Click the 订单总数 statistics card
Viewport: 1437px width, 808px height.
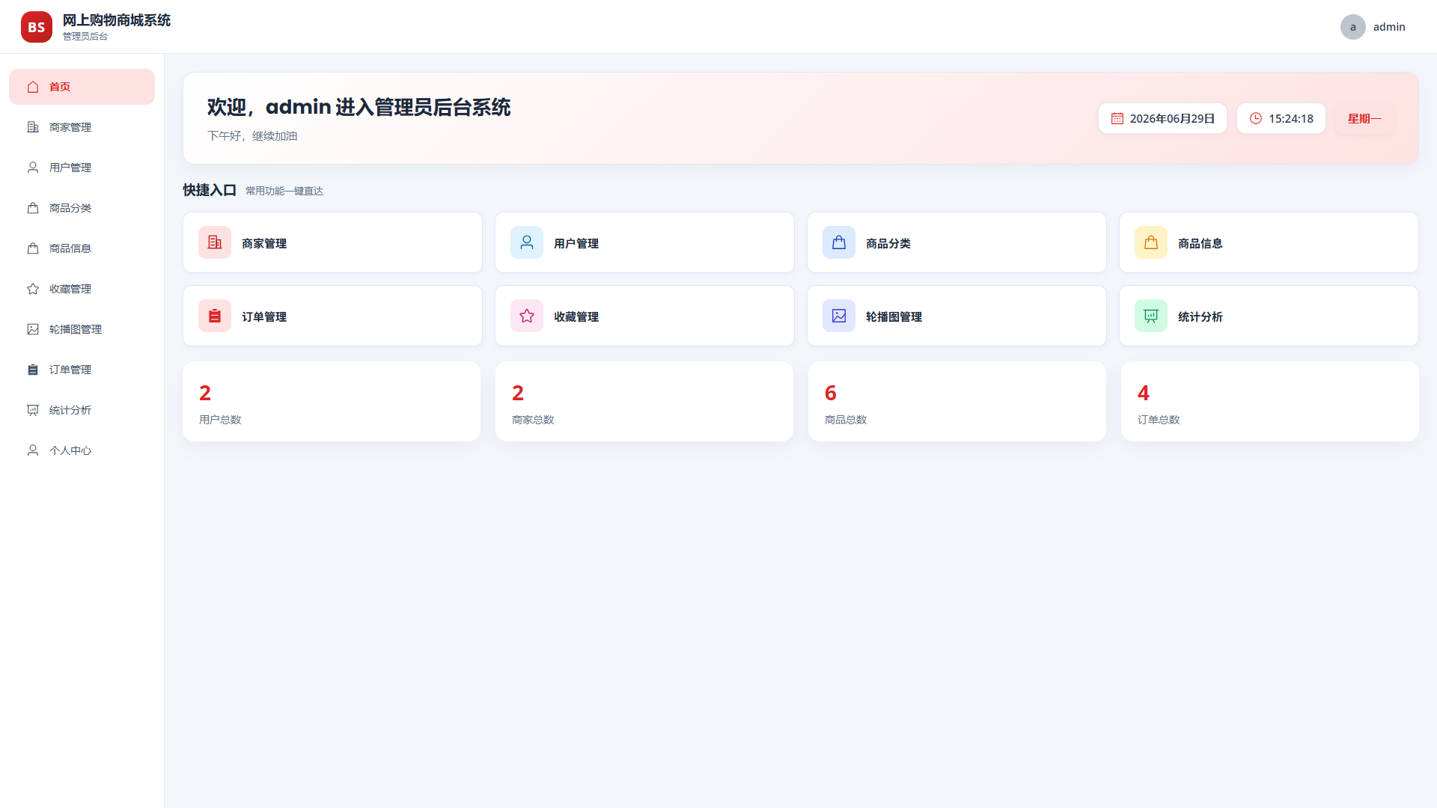(1269, 402)
